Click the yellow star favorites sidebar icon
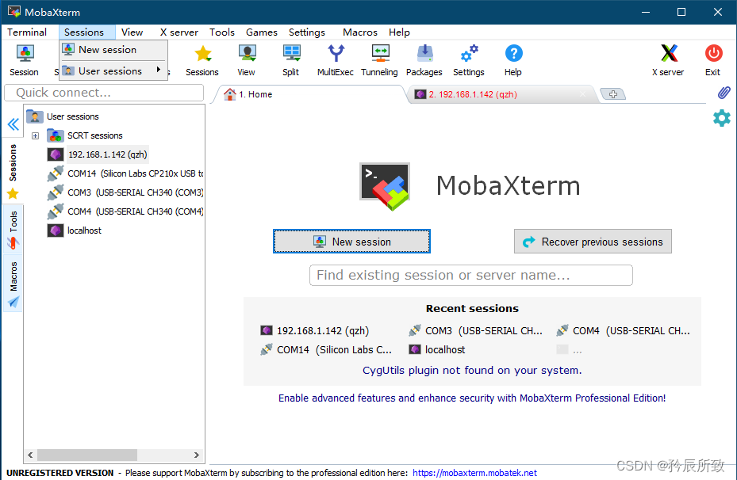737x480 pixels. pos(13,193)
